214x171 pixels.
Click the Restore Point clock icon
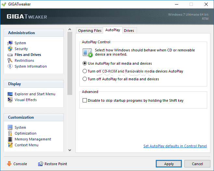(x=41, y=164)
